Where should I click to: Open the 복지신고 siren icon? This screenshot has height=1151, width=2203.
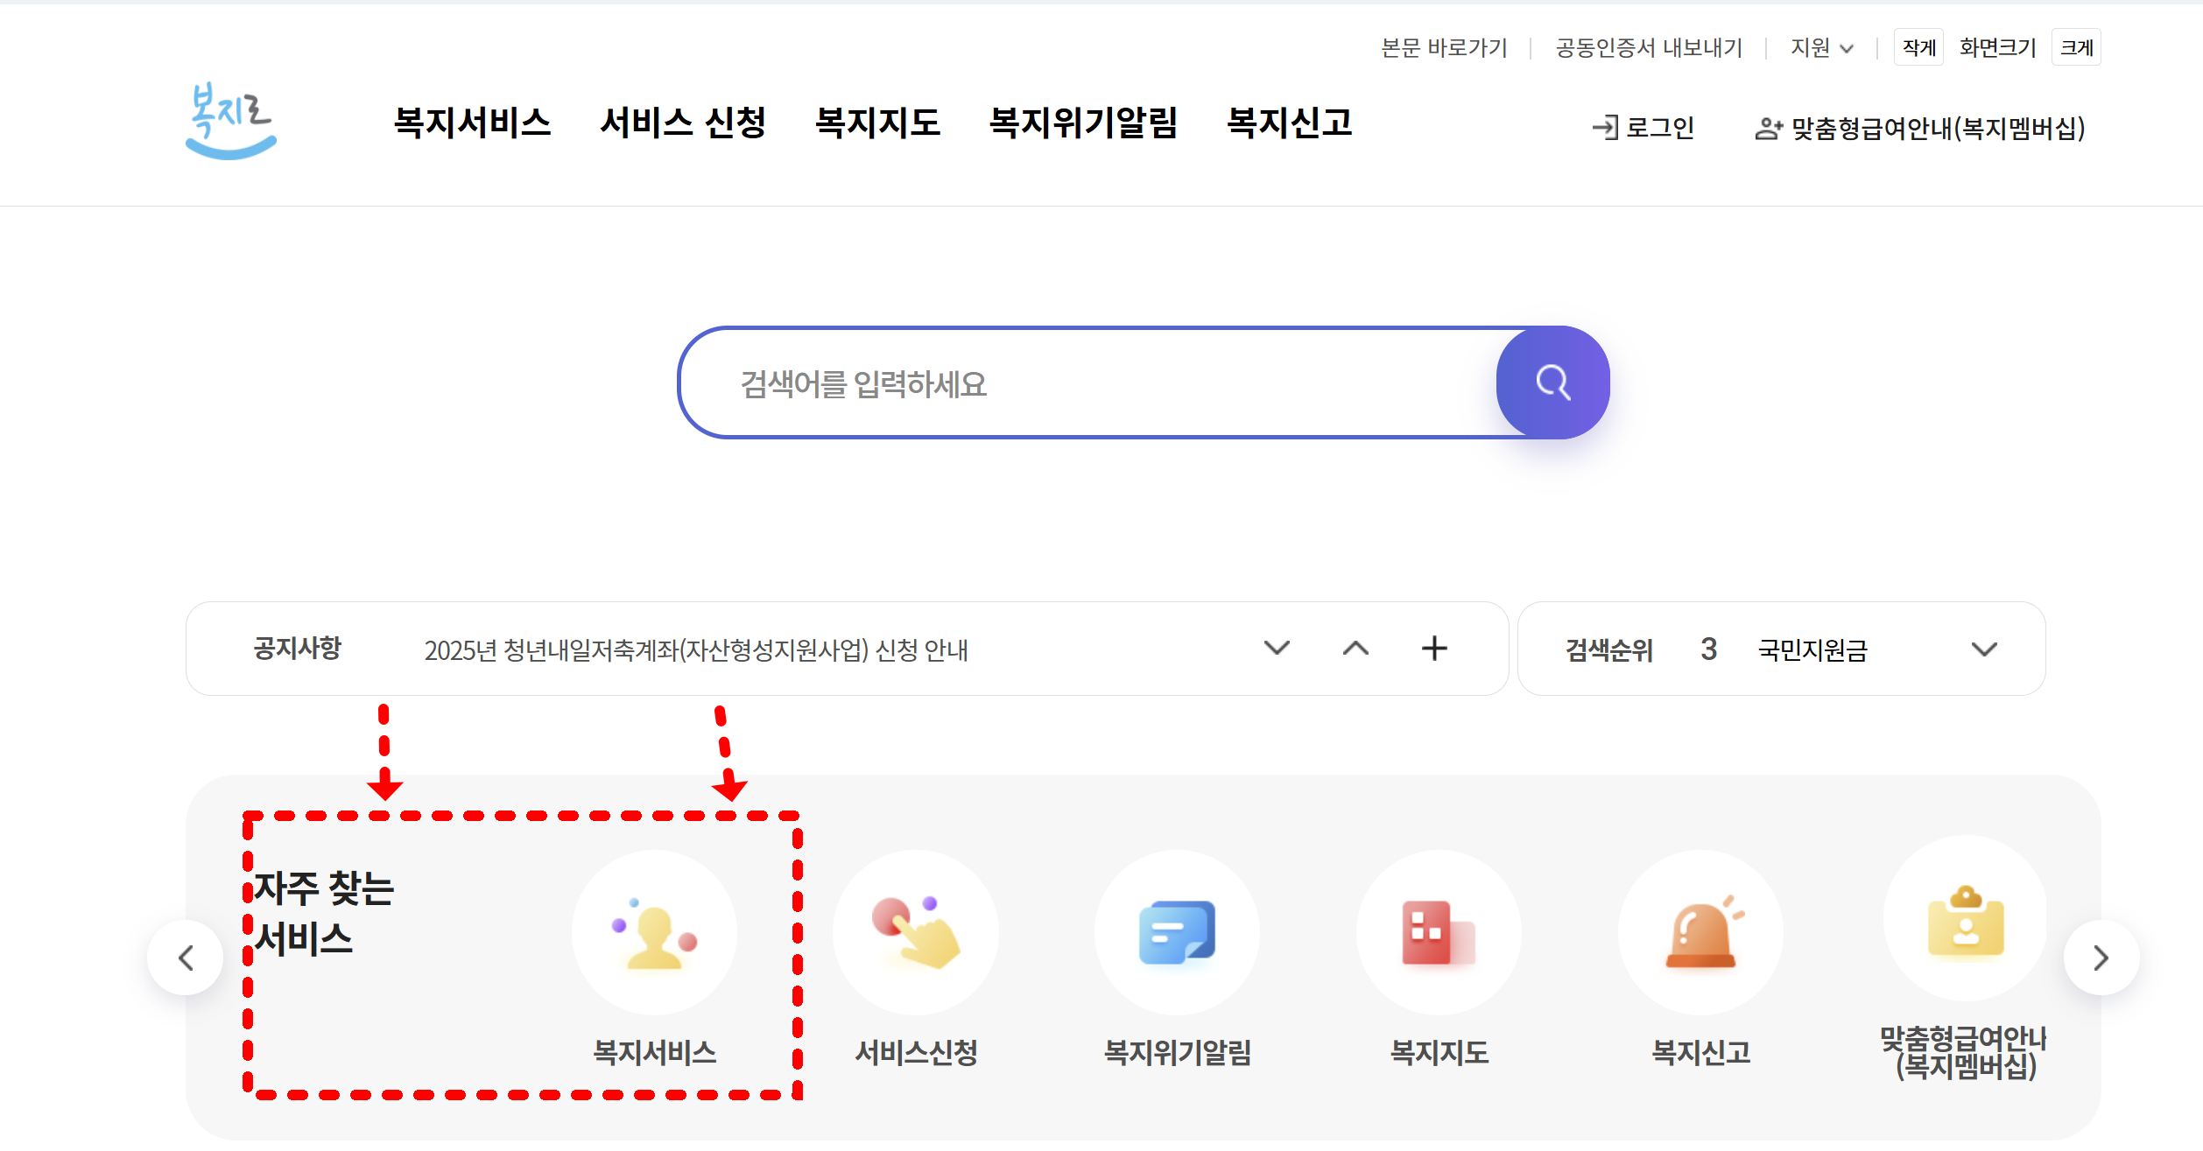[1700, 933]
